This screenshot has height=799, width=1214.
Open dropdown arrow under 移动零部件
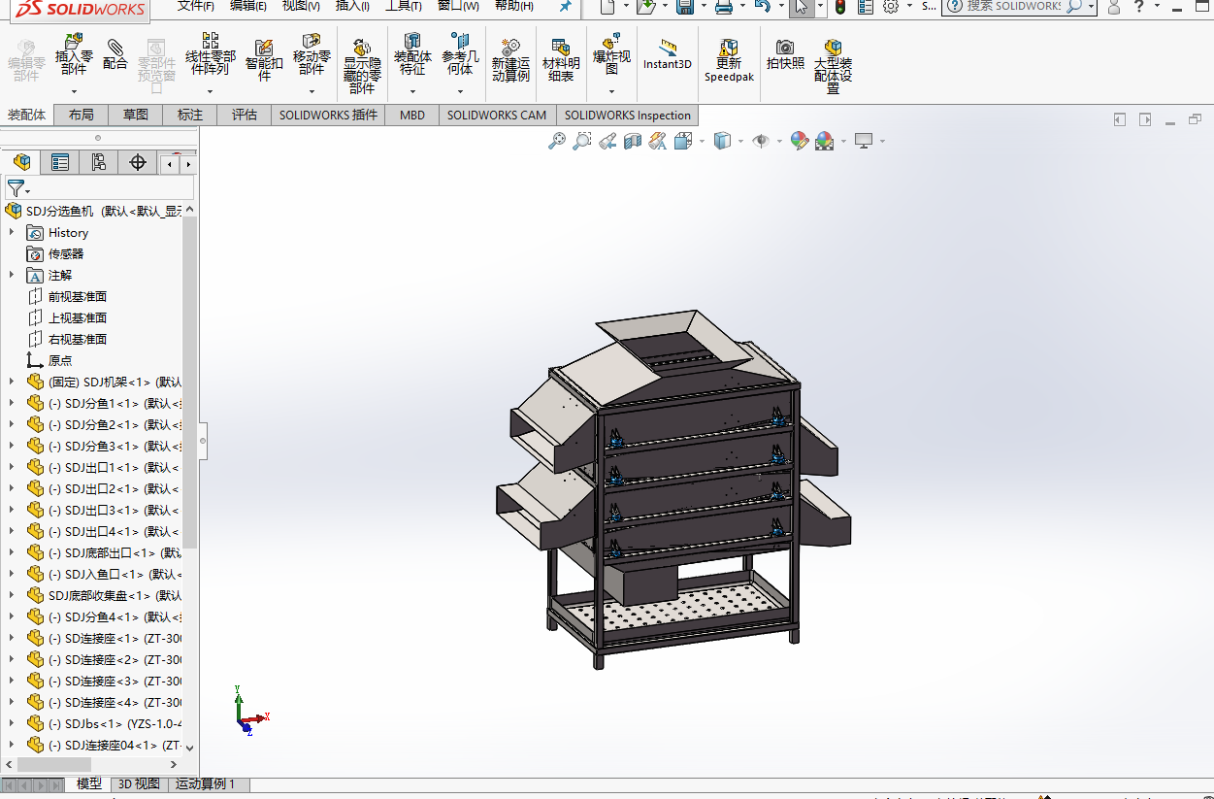pyautogui.click(x=312, y=91)
